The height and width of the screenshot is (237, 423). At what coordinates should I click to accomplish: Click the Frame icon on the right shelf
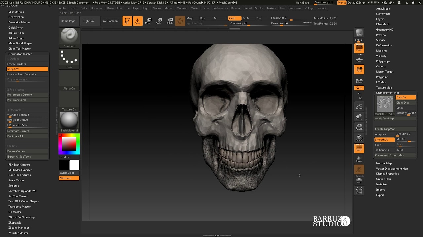[x=359, y=106]
